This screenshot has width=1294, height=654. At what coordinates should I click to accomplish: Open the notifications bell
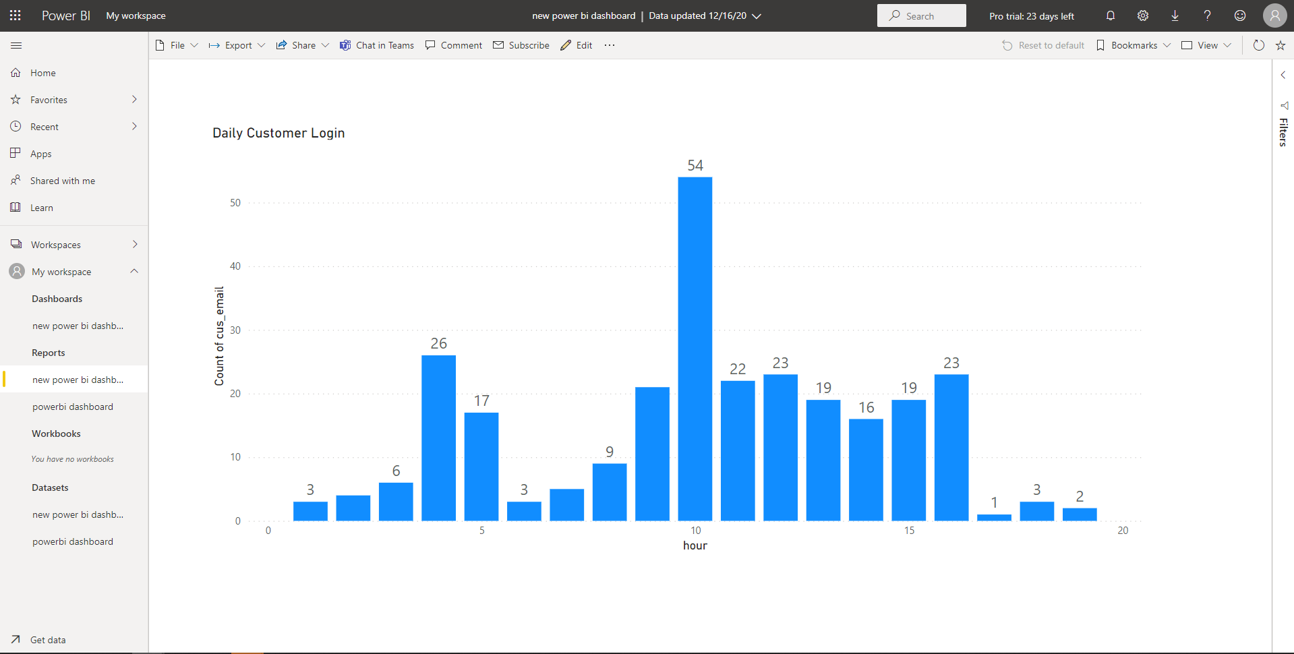(1111, 16)
